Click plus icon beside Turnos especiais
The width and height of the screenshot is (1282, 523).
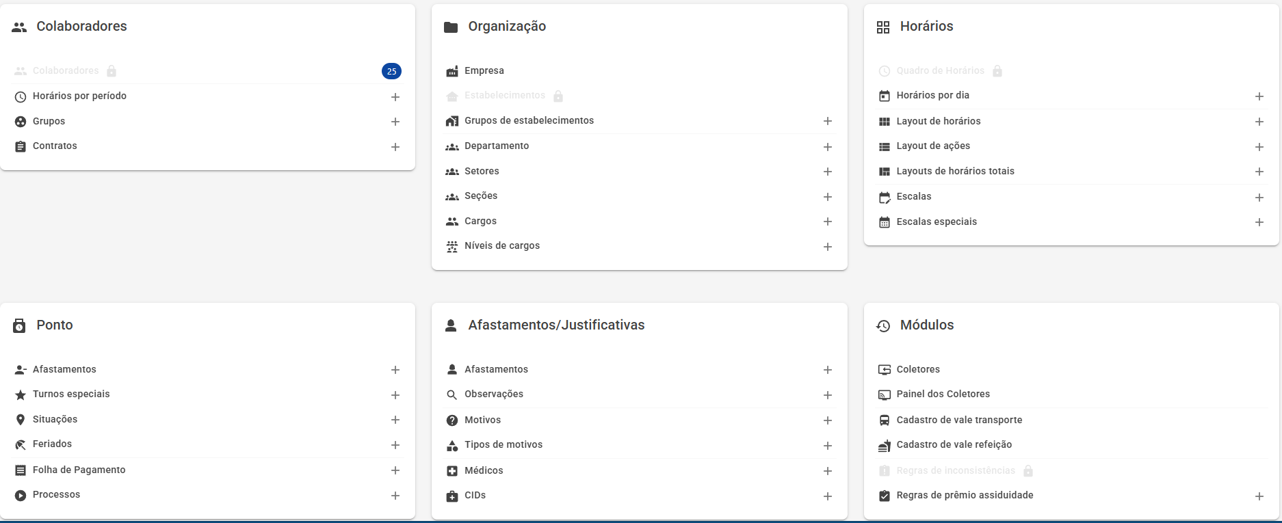pyautogui.click(x=395, y=395)
